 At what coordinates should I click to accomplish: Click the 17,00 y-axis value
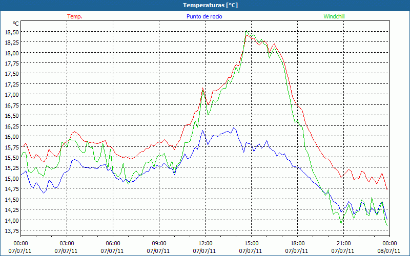pyautogui.click(x=12, y=95)
